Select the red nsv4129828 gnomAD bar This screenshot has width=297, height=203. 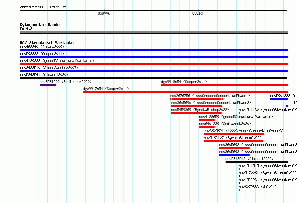(154, 64)
